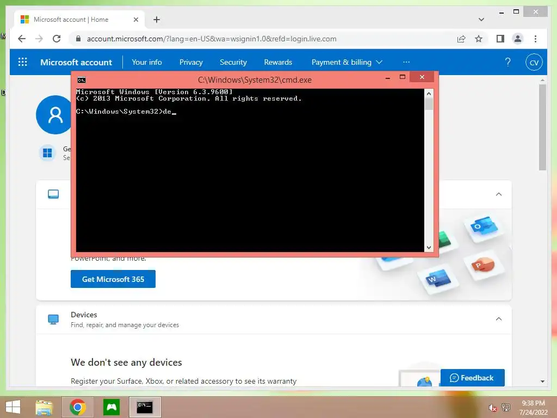Screen dimensions: 557x418
Task: Click the lock icon in address bar
Action: click(78, 39)
